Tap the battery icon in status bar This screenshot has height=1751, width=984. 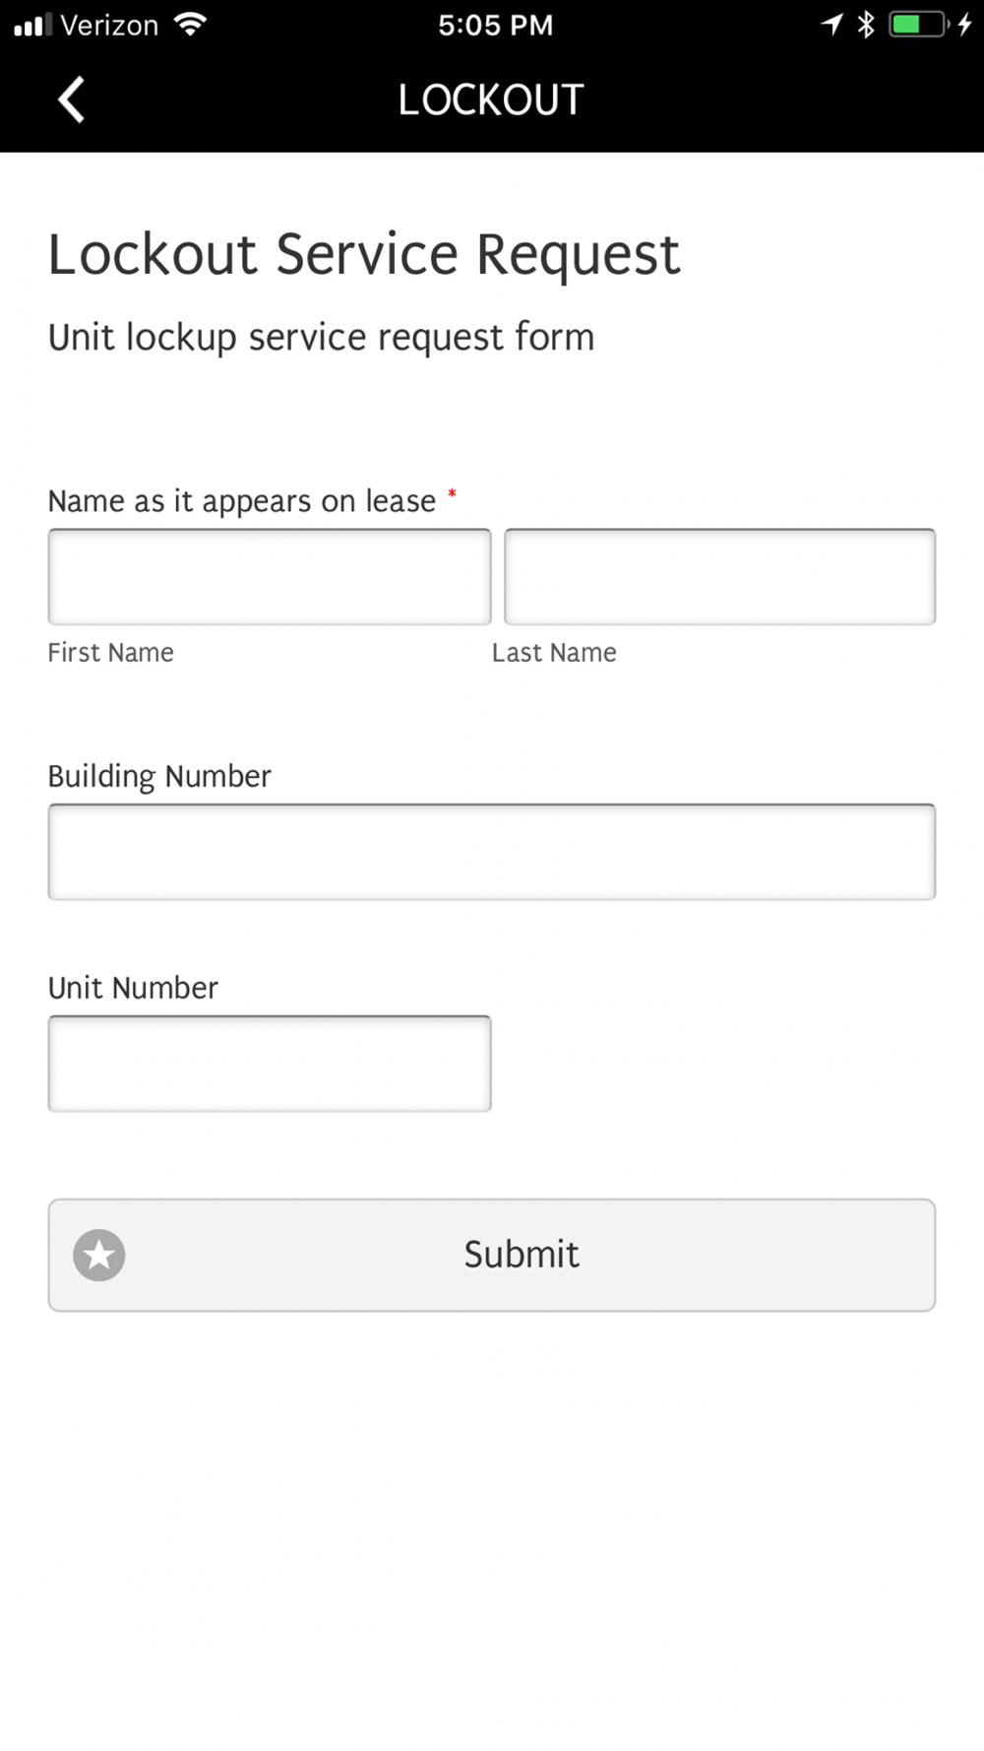[918, 25]
